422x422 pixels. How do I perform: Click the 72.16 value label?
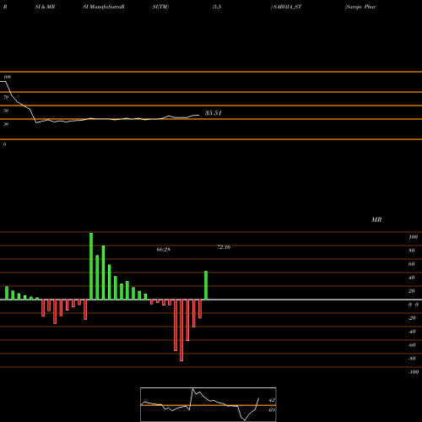pos(224,247)
